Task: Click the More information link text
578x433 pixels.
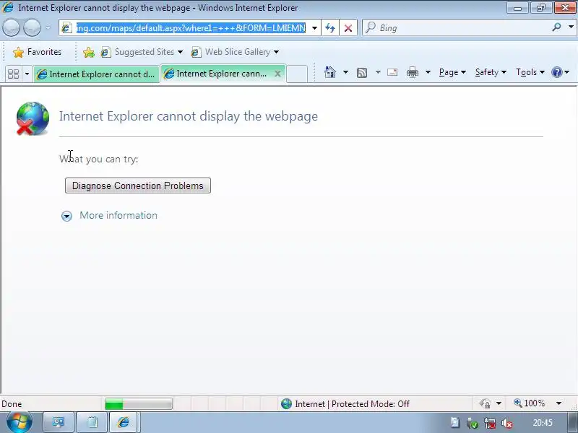Action: [x=118, y=215]
